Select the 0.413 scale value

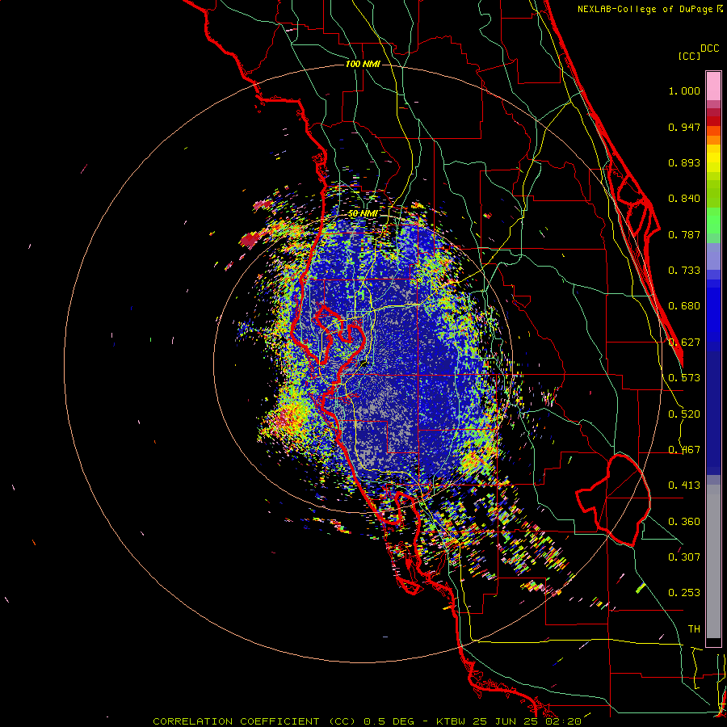click(x=684, y=485)
